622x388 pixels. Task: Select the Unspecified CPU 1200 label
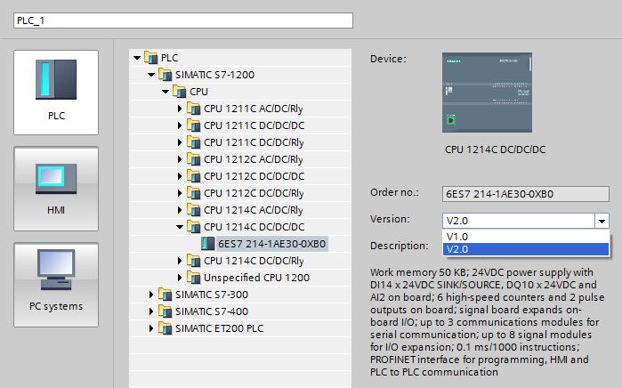click(256, 278)
